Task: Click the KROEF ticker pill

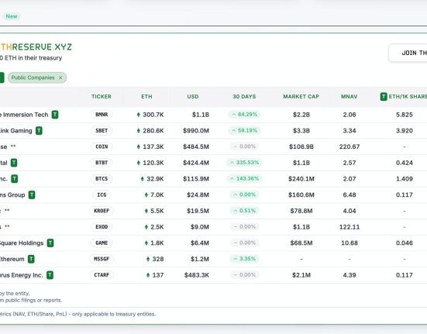Action: pos(102,211)
